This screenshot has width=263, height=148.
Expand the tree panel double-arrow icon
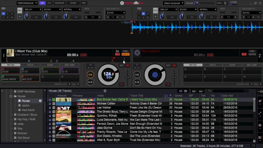[2, 91]
